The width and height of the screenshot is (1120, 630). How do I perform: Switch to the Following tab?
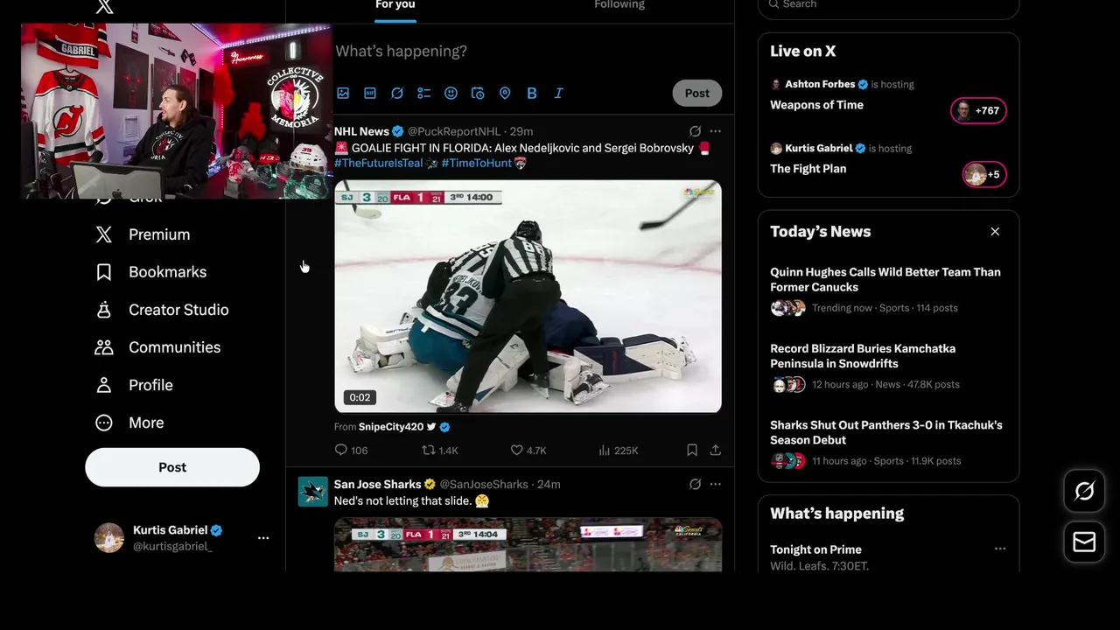[x=619, y=5]
